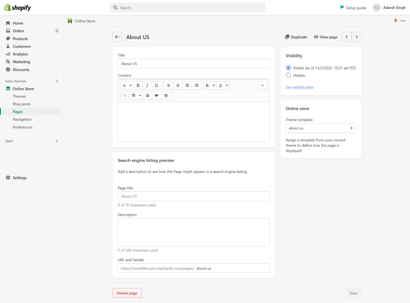Click the Settings gear in sidebar
410x303 pixels.
tap(8, 177)
